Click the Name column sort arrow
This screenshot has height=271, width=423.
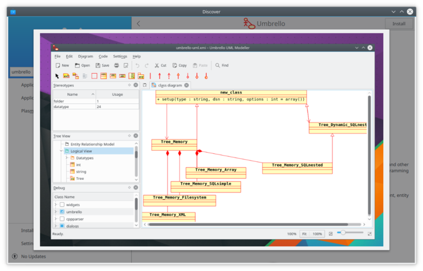coord(93,94)
